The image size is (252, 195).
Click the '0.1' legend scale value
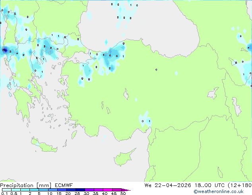pyautogui.click(x=4, y=193)
